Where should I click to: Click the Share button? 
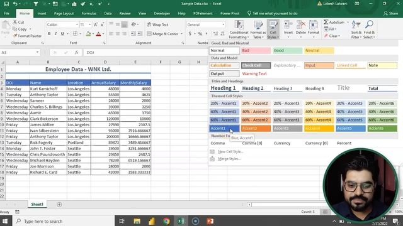[390, 13]
